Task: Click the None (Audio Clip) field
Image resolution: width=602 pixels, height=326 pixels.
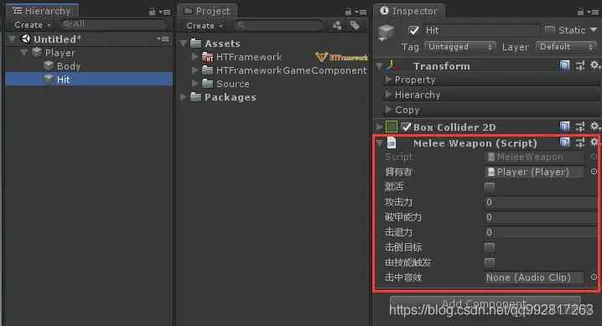Action: (x=534, y=277)
